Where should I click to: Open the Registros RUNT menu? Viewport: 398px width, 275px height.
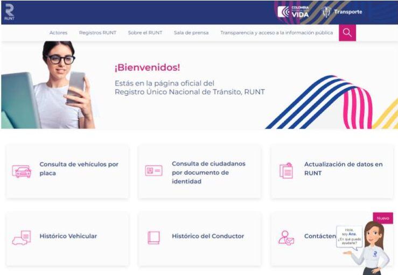click(97, 33)
